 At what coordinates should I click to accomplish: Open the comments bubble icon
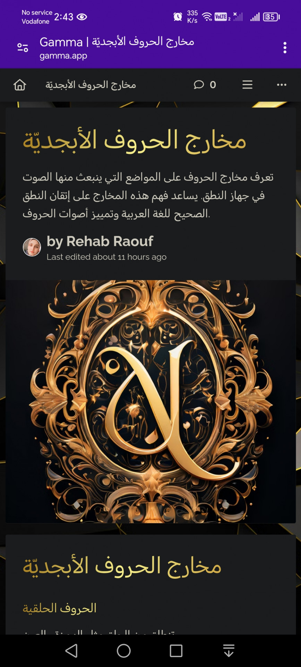click(199, 85)
